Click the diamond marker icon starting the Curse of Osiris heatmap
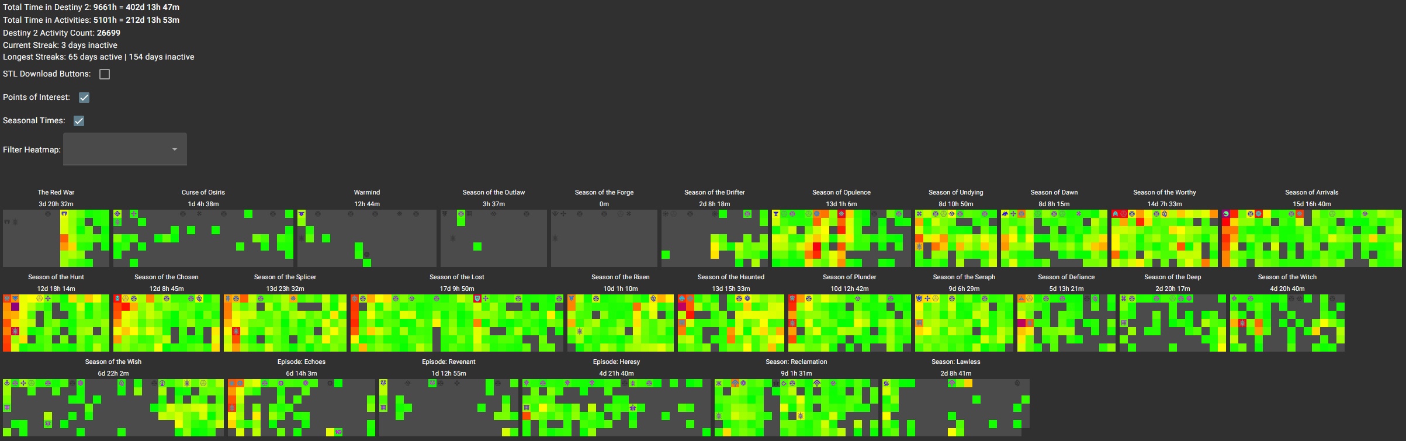The image size is (1406, 441). coord(117,214)
